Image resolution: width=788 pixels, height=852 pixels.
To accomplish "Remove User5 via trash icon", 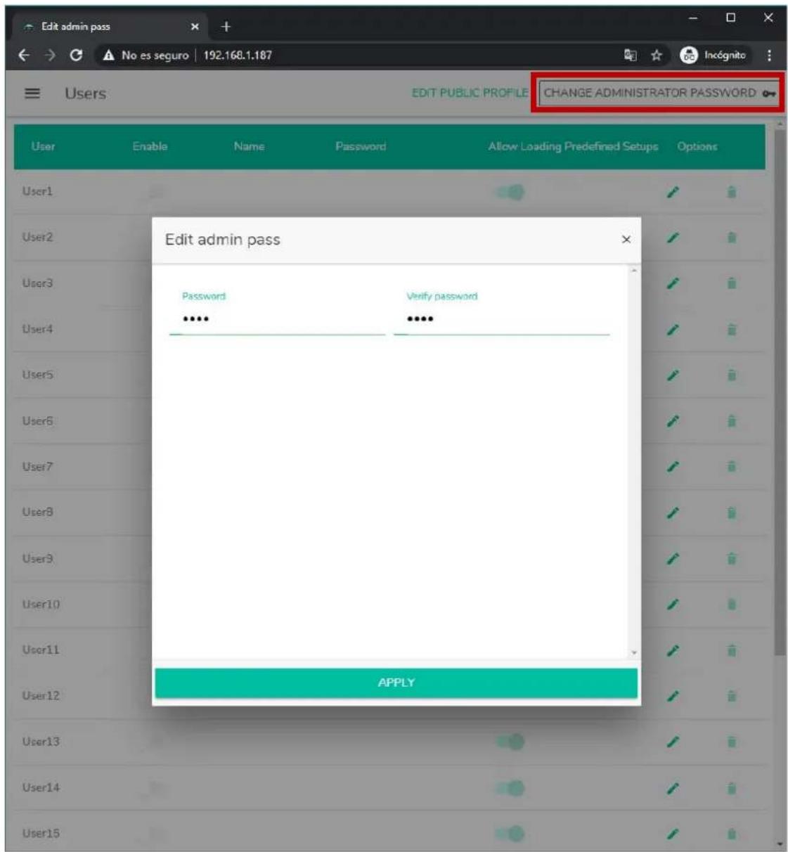I will click(732, 375).
